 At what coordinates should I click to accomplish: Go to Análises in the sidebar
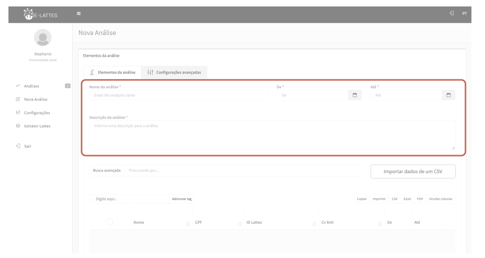point(31,86)
